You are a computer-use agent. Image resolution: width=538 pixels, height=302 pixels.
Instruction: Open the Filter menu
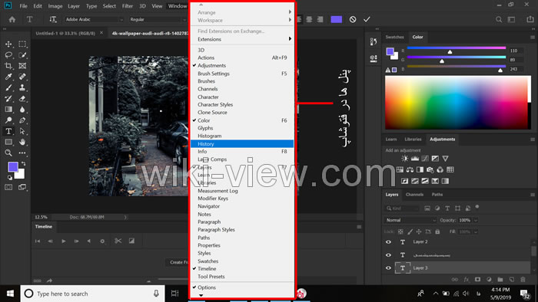[x=128, y=6]
